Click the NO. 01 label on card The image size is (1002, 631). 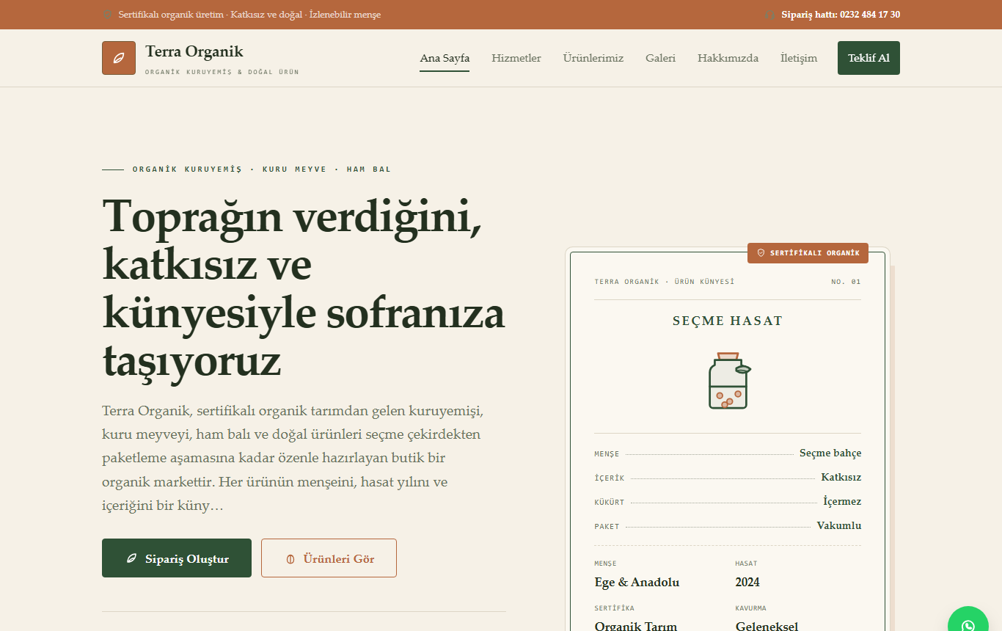846,282
